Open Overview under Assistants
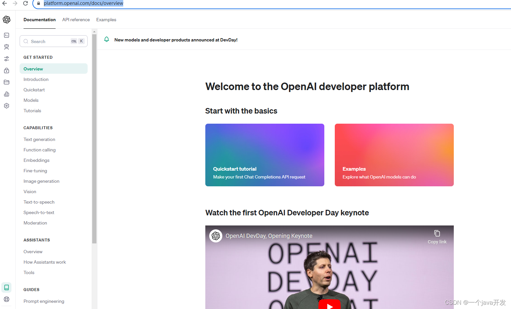The width and height of the screenshot is (511, 309). (33, 252)
